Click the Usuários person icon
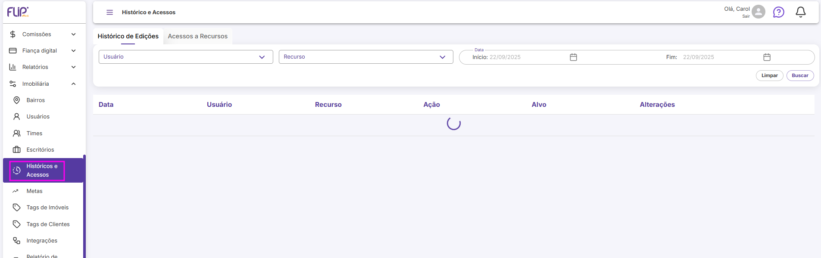The image size is (821, 258). pos(17,117)
